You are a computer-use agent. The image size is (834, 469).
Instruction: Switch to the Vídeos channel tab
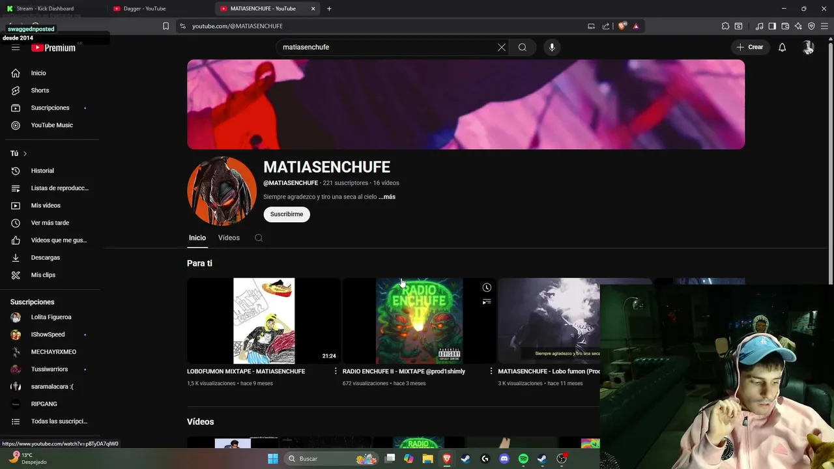[x=229, y=238]
